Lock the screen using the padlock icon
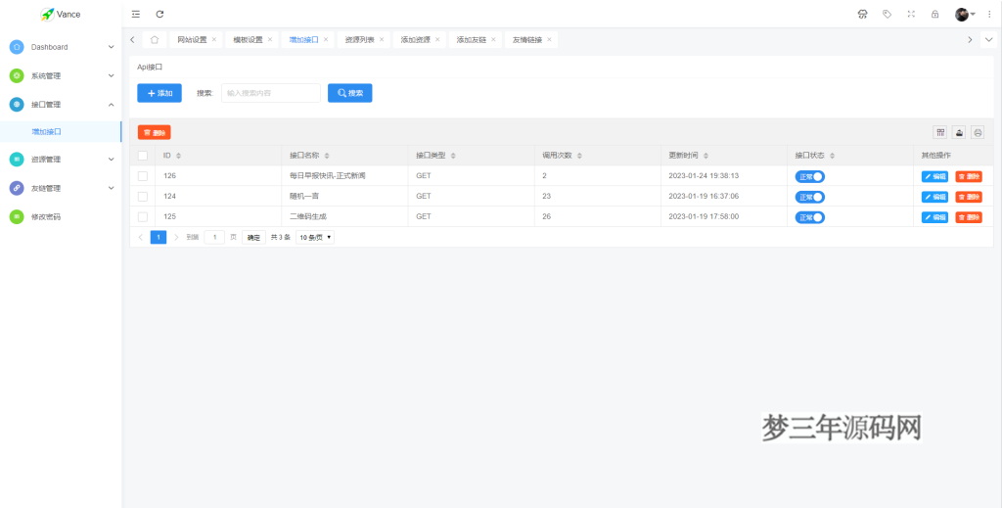The width and height of the screenshot is (1002, 508). point(934,14)
